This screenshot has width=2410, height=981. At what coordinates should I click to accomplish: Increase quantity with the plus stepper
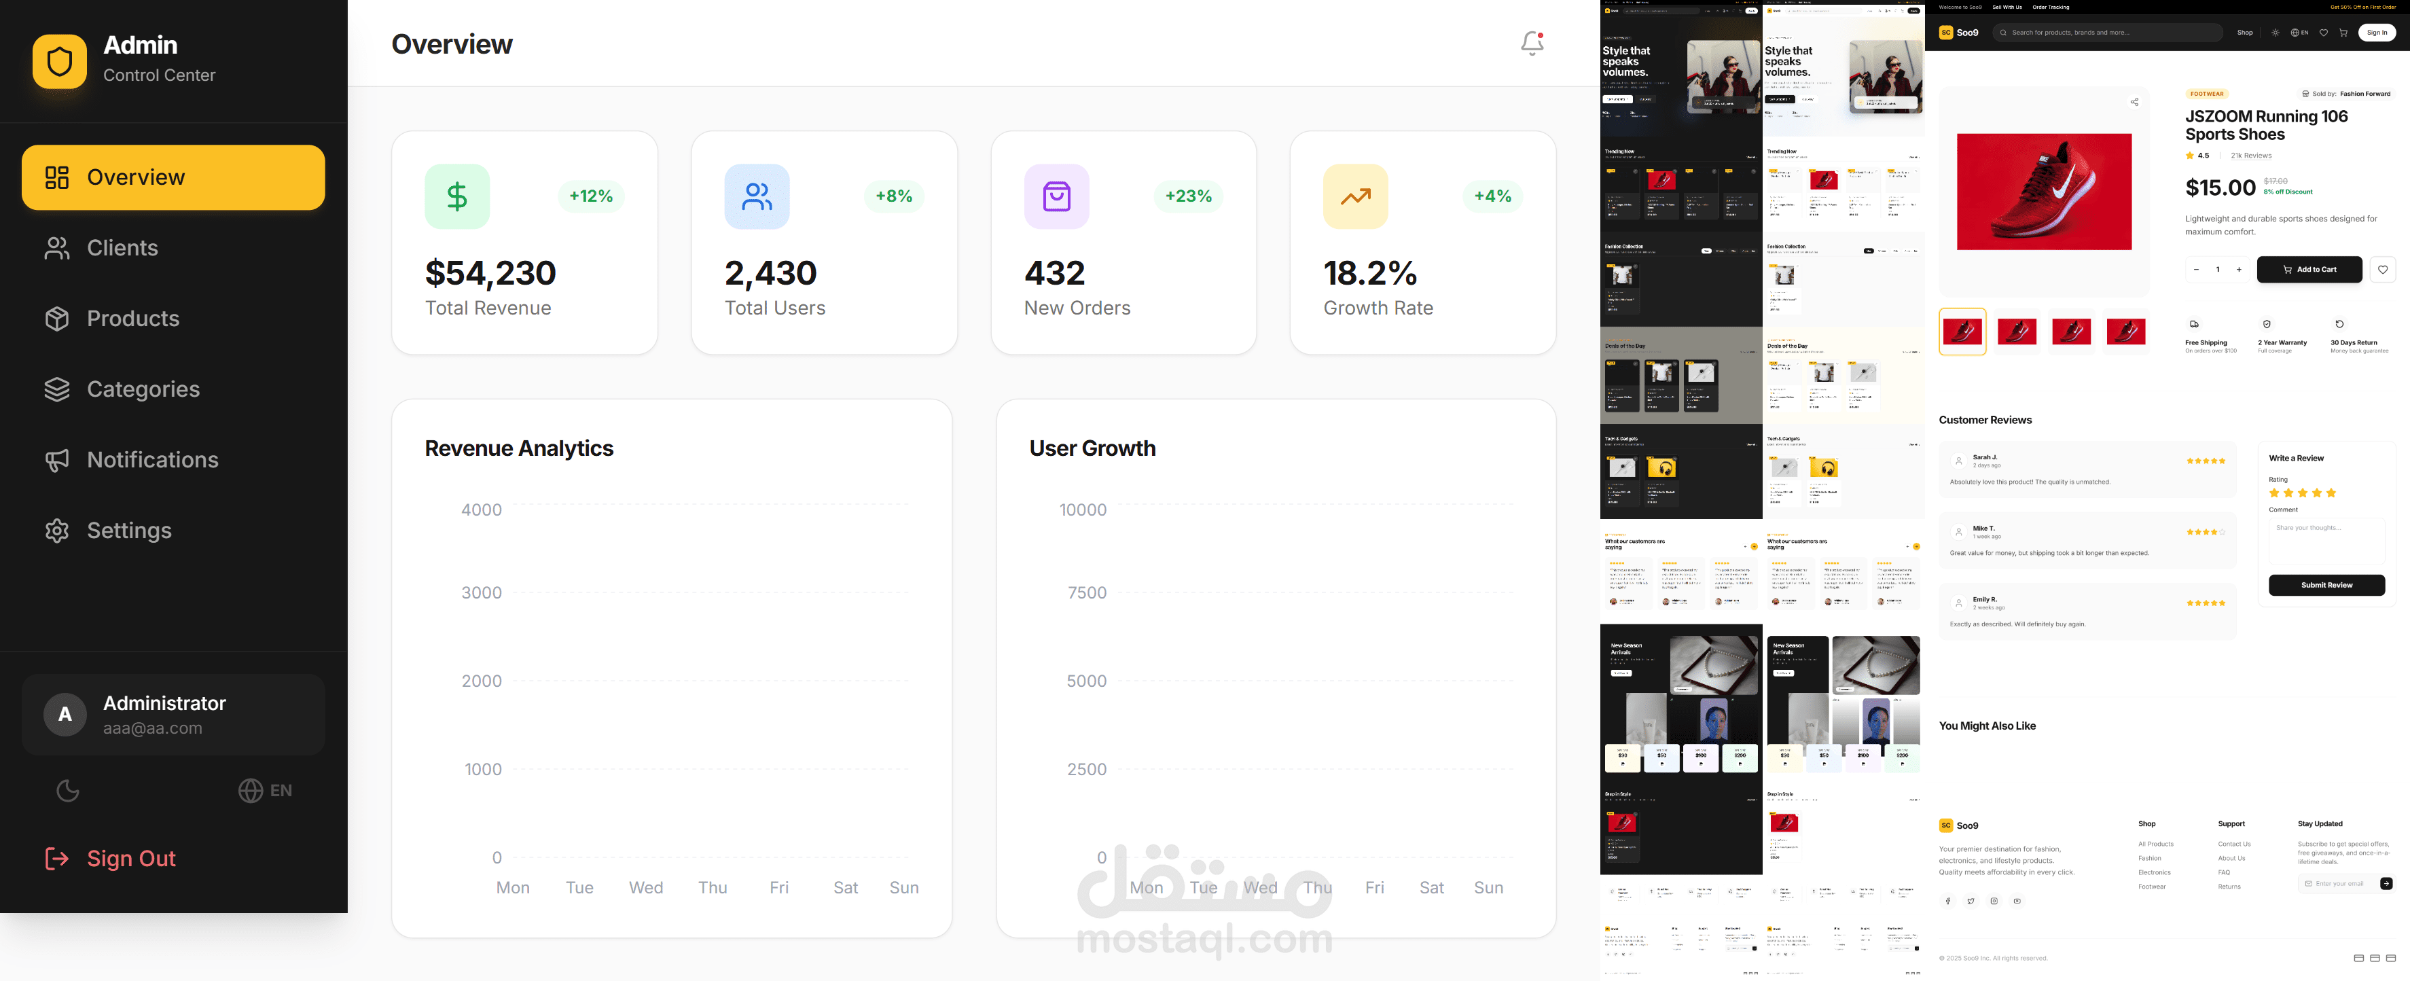click(x=2239, y=270)
